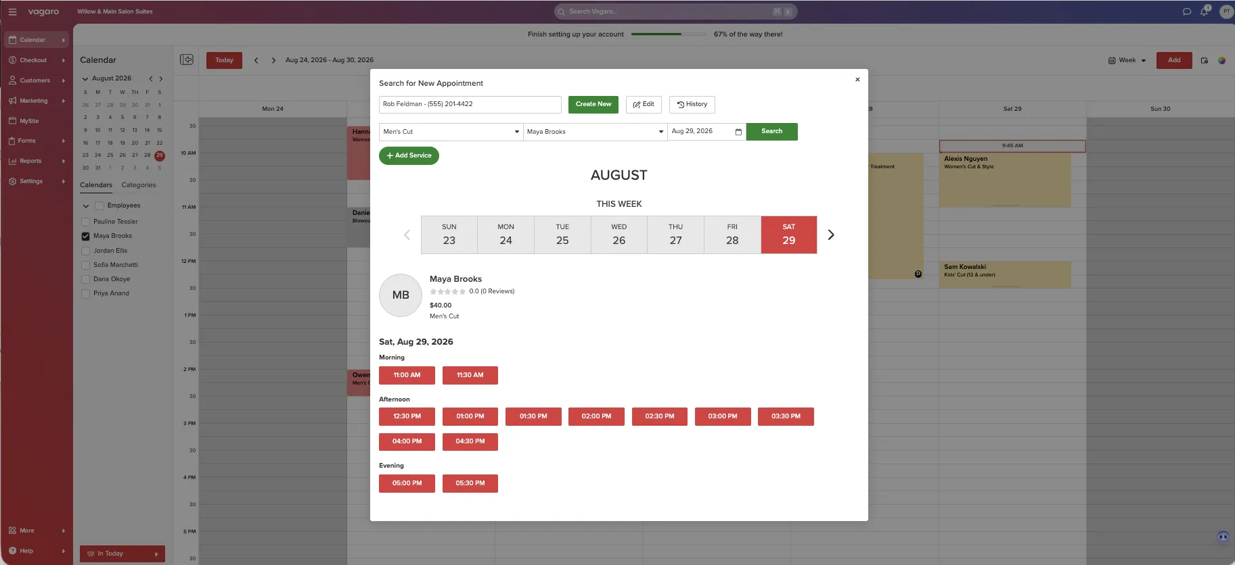Click the green Search button
This screenshot has width=1235, height=565.
click(x=772, y=132)
